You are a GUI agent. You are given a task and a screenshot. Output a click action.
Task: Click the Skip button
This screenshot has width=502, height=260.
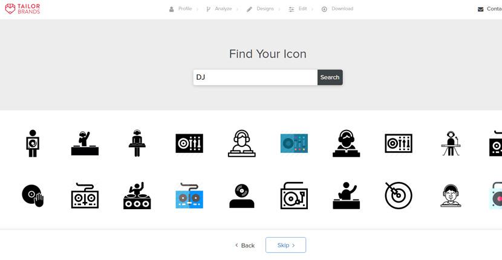[x=285, y=245]
